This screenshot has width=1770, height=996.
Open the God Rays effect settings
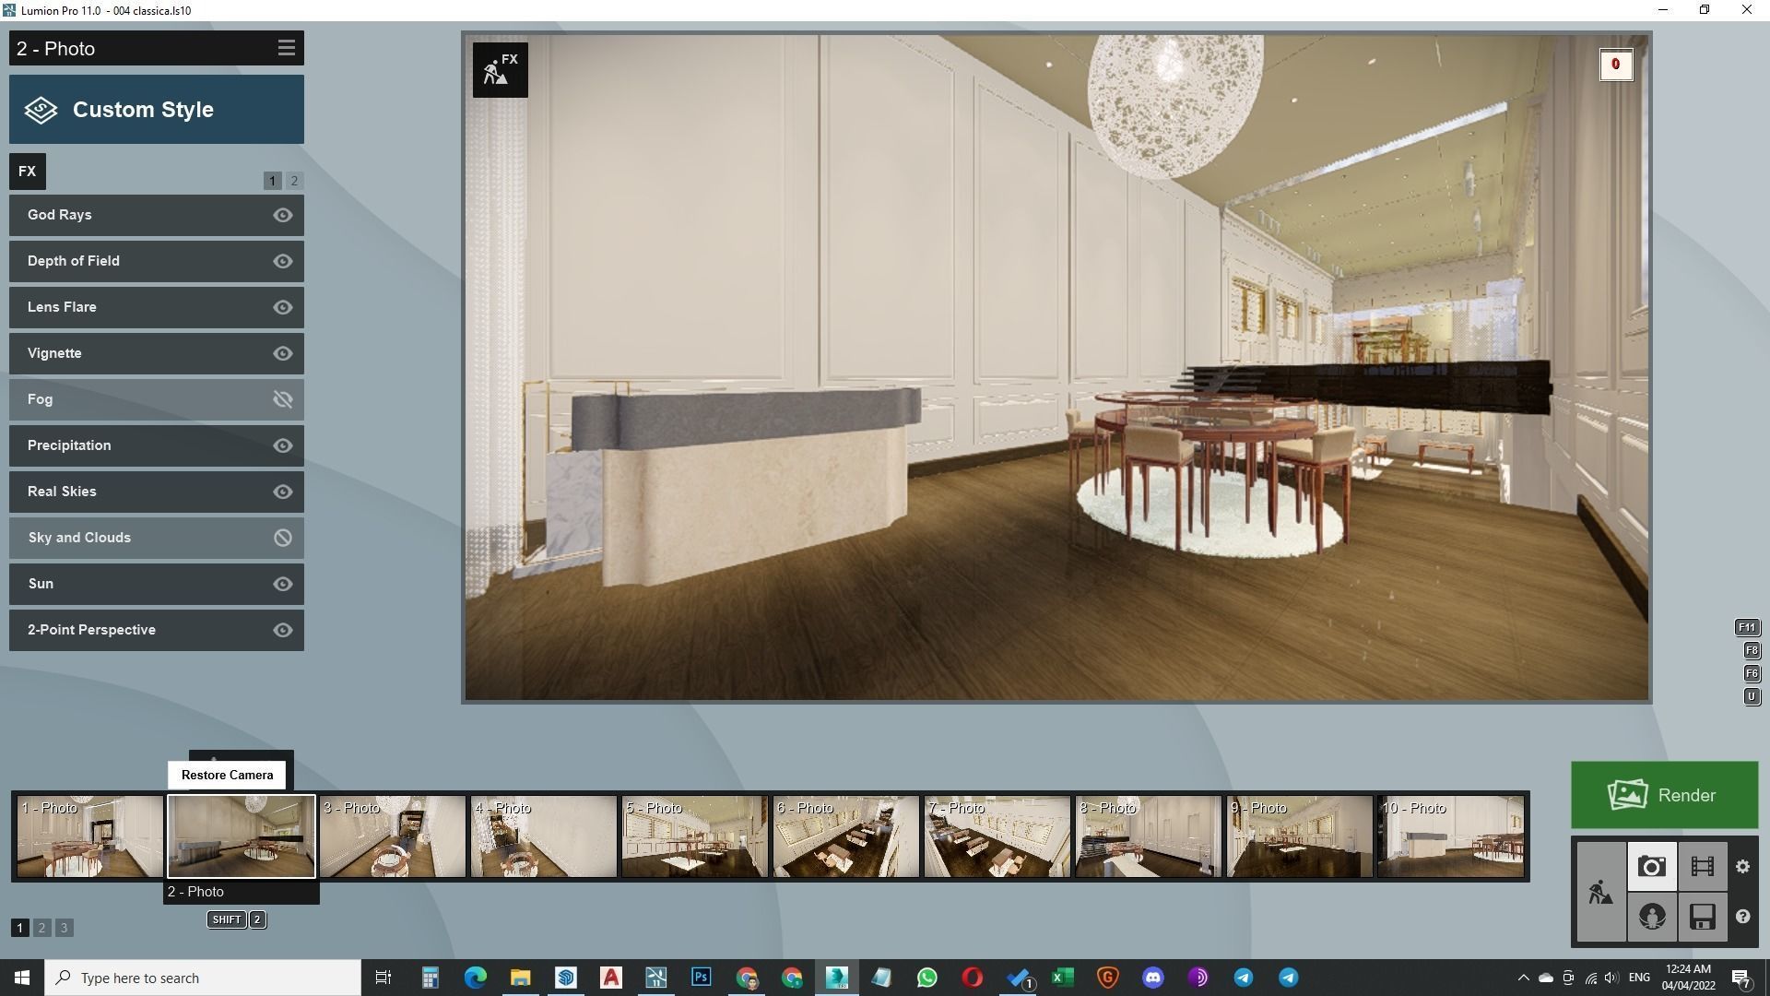tap(157, 215)
